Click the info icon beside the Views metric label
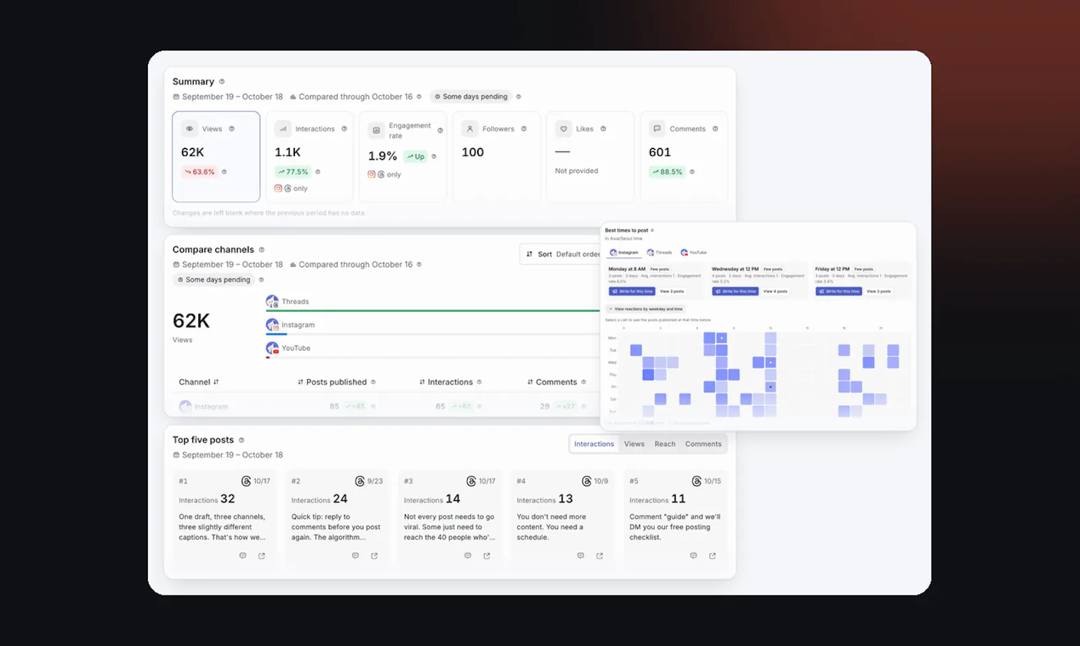The height and width of the screenshot is (646, 1080). 232,129
